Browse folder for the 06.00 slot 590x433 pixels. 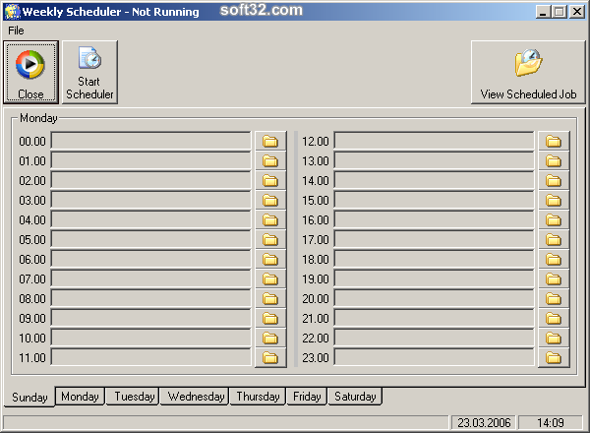coord(270,259)
